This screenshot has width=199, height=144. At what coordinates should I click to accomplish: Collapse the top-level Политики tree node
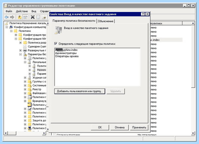(11, 31)
